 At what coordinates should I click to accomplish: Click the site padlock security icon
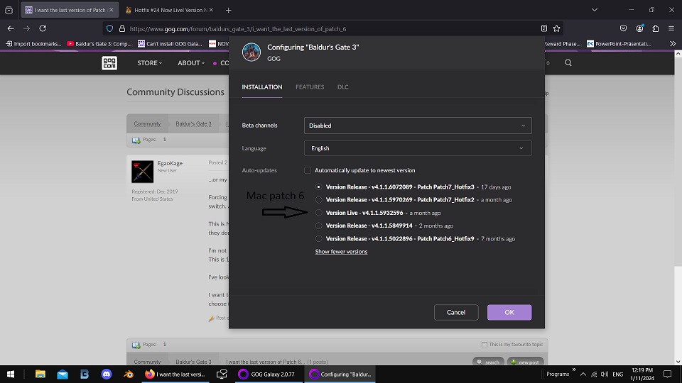pyautogui.click(x=122, y=28)
